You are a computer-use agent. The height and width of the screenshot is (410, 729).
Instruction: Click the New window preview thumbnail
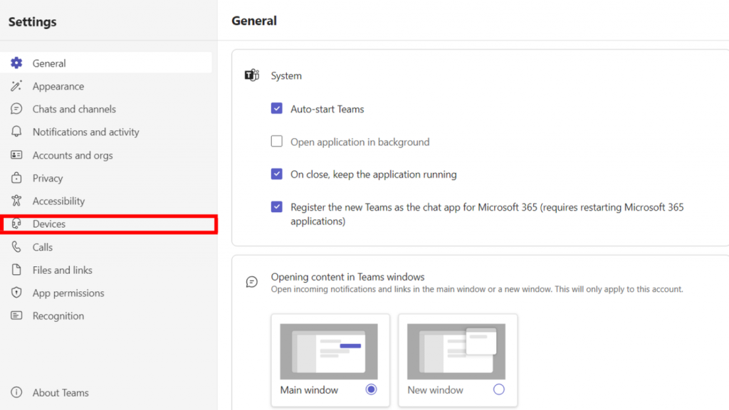456,352
